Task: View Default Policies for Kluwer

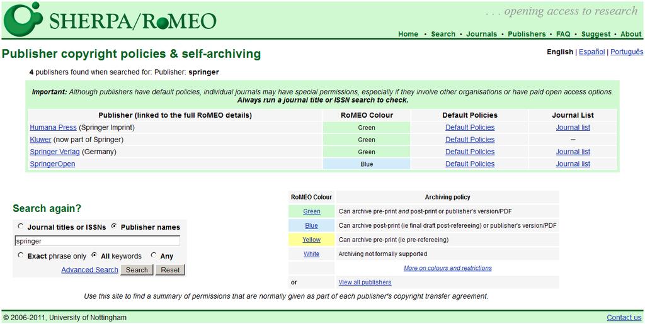Action: point(470,140)
